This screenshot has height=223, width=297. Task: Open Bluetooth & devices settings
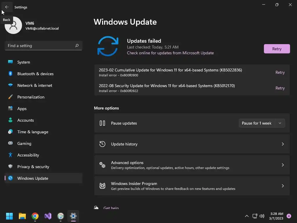tap(44, 73)
